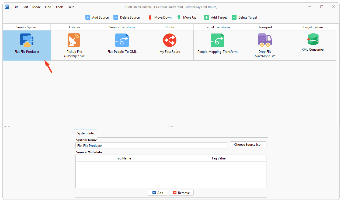Select the People-Mapping-Transform target transform icon
This screenshot has width=344, height=202.
(217, 40)
